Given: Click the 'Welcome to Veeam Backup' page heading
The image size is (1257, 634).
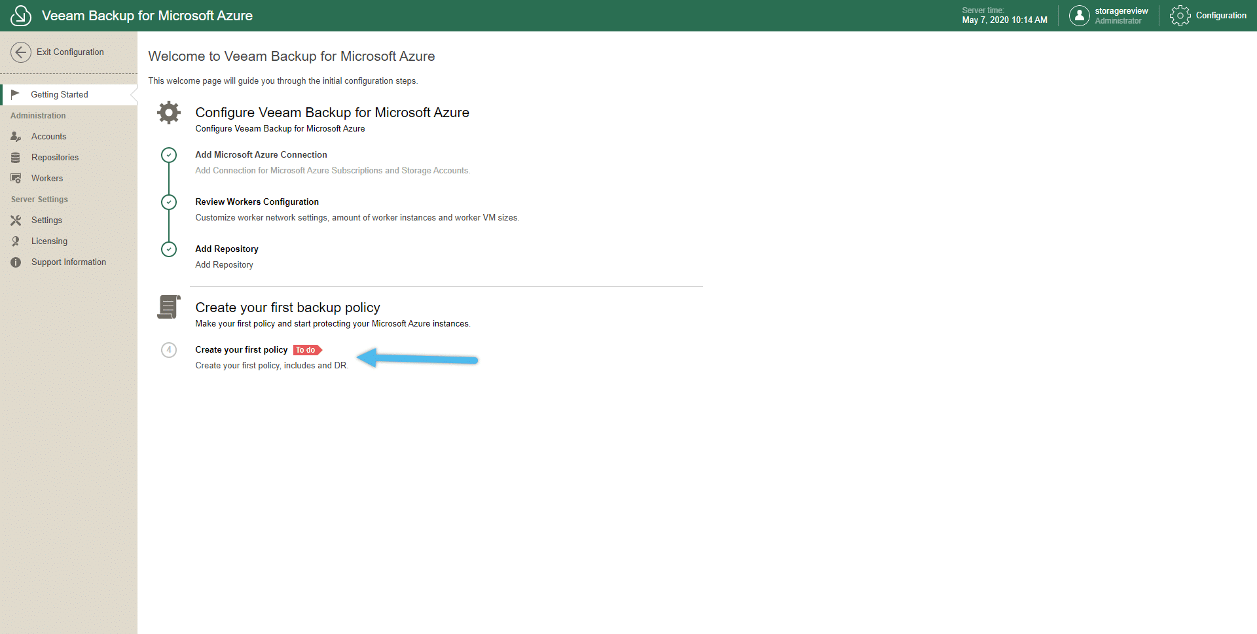Looking at the screenshot, I should 291,56.
